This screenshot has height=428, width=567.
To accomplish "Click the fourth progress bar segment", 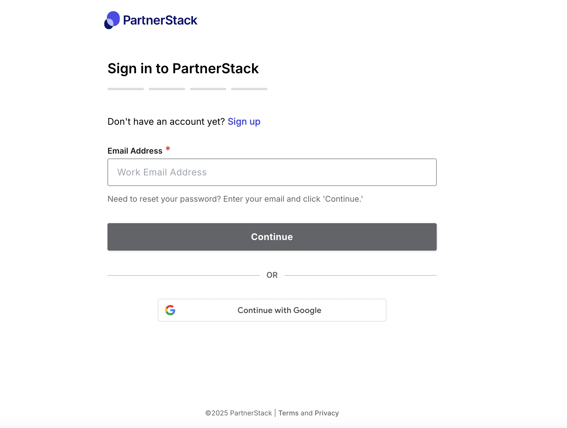I will [249, 89].
